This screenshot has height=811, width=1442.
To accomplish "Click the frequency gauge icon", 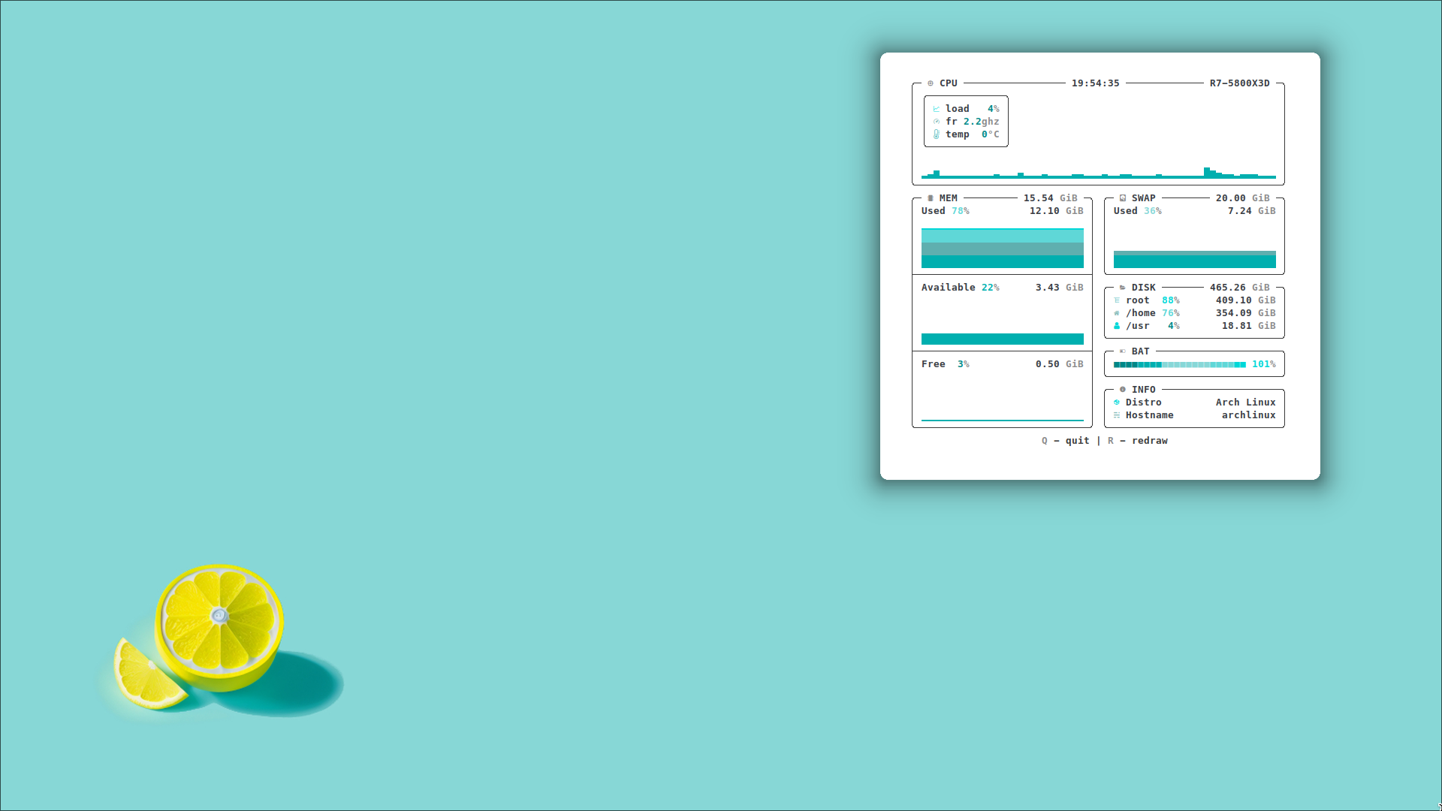I will click(x=937, y=122).
